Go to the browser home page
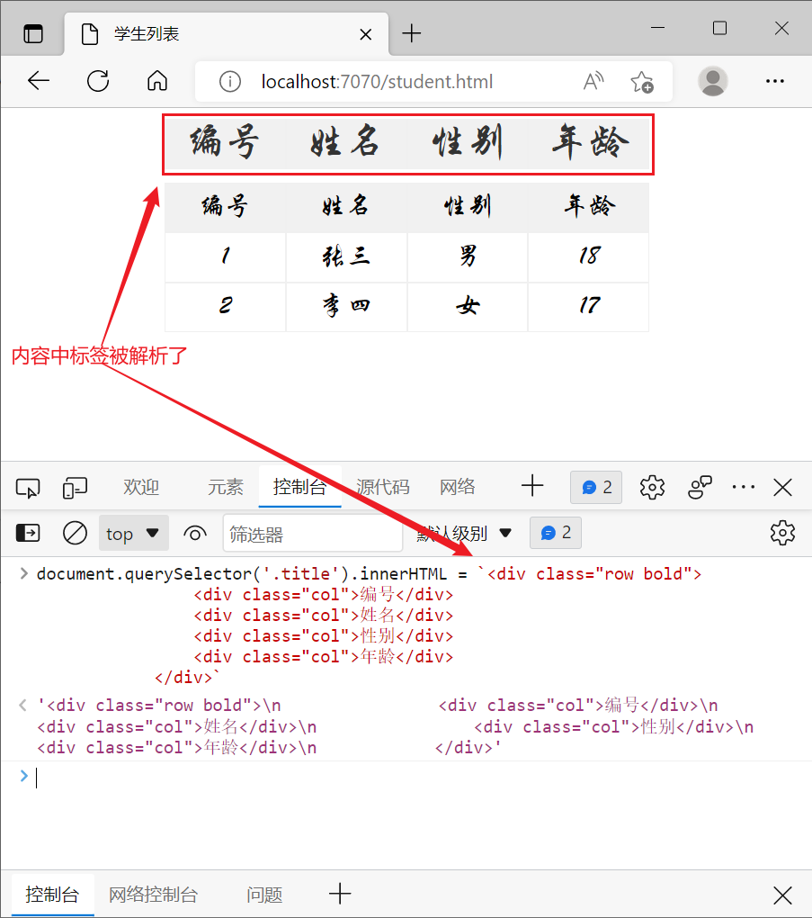 point(156,81)
